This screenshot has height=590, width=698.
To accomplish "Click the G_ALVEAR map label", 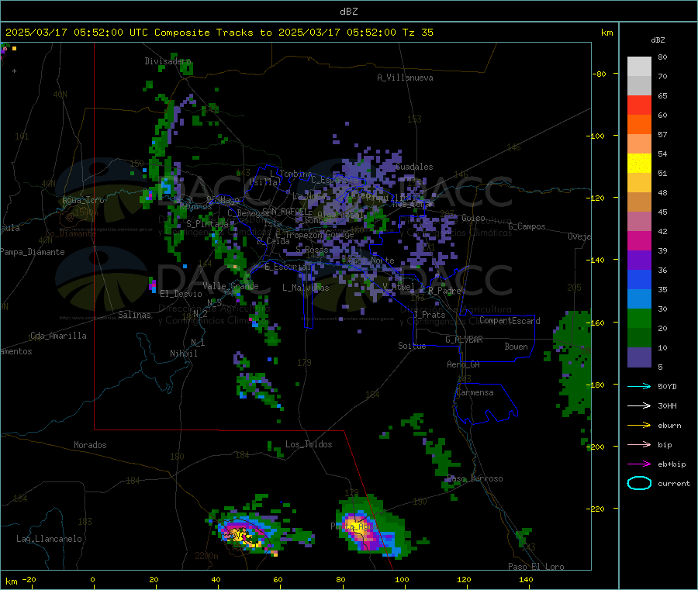I will (464, 340).
